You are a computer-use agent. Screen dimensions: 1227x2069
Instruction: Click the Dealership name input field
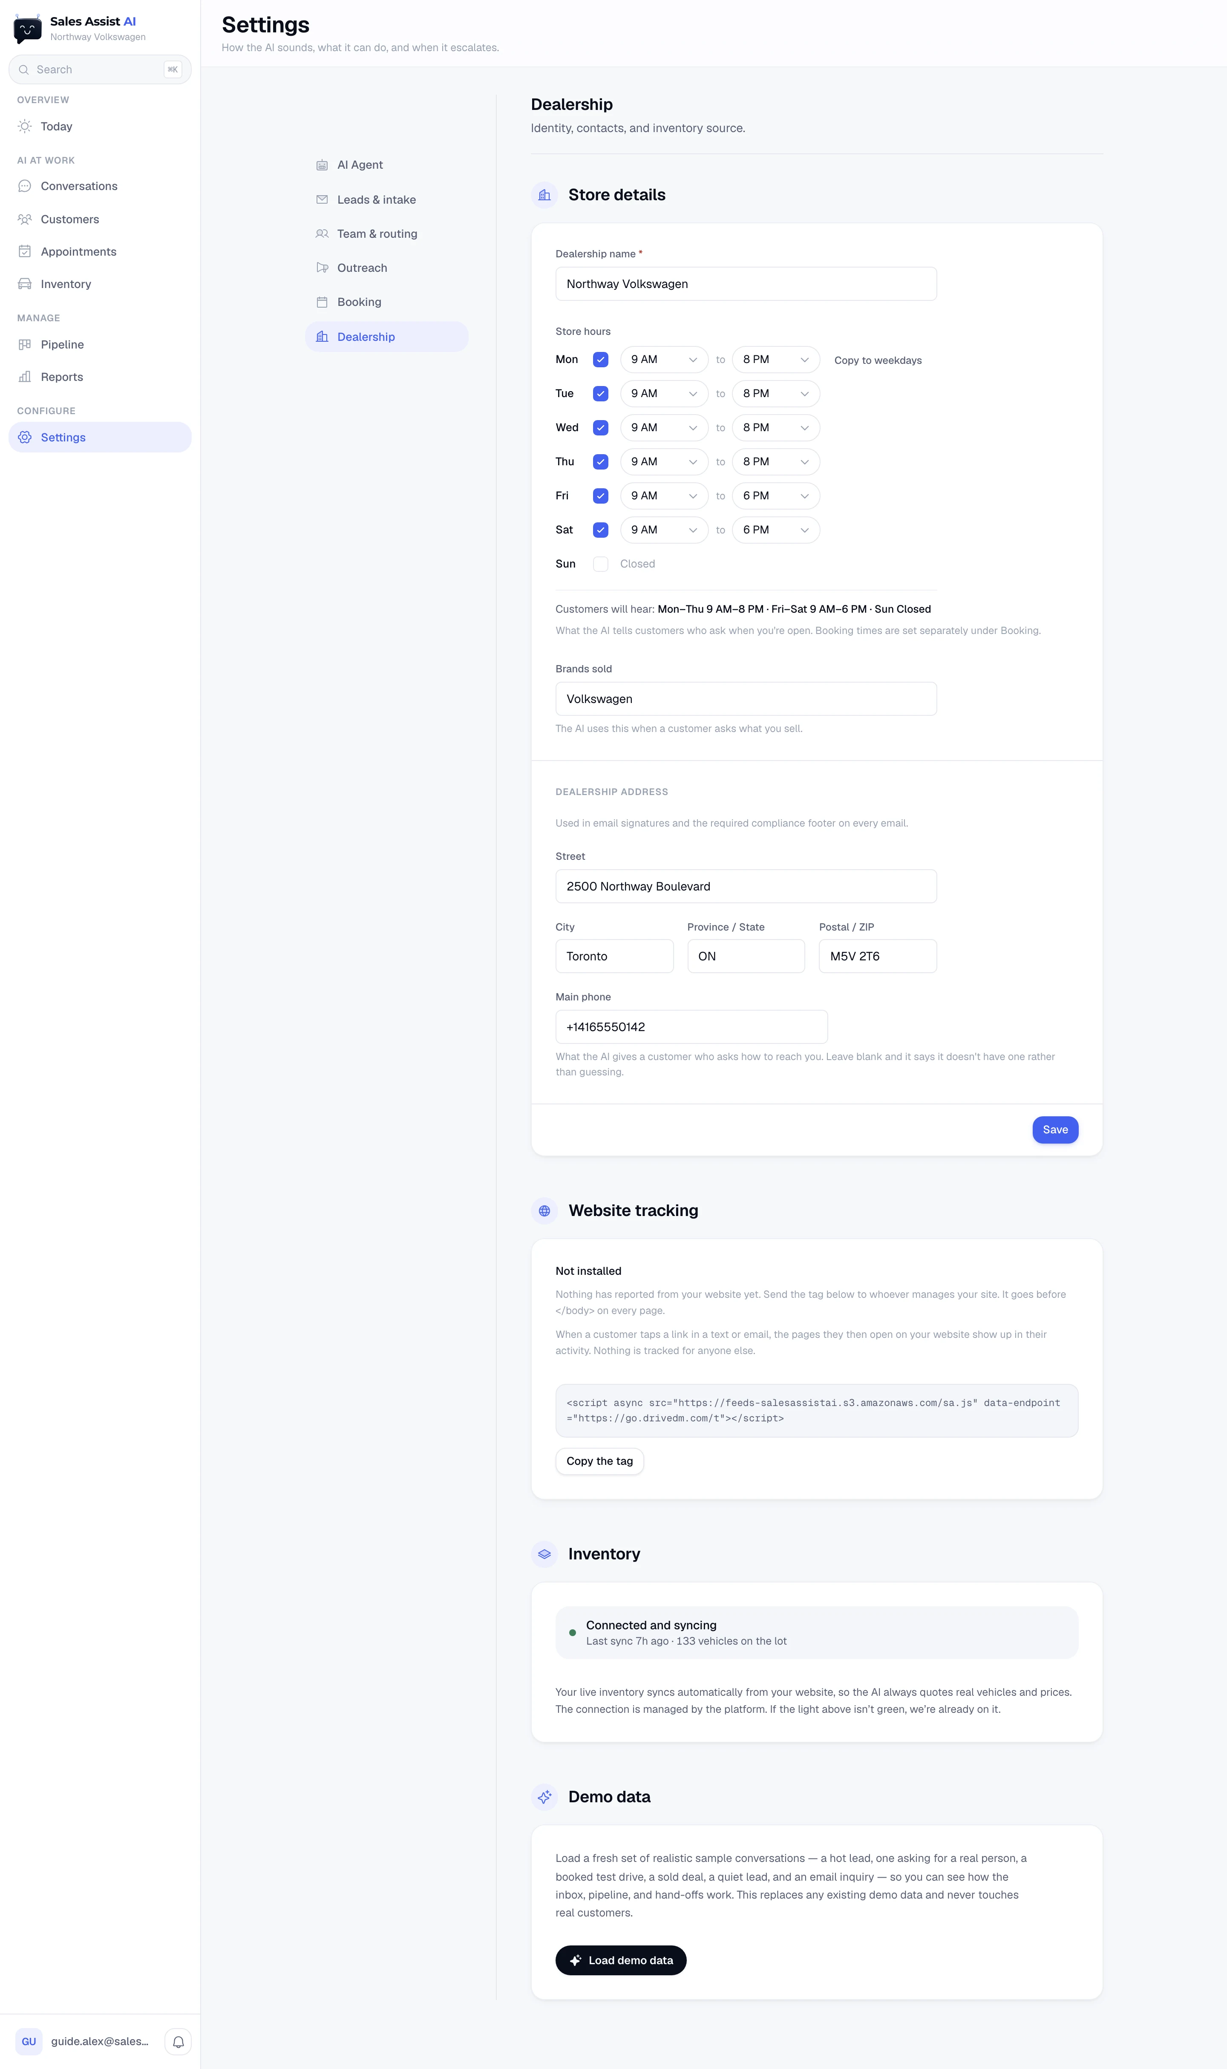pyautogui.click(x=746, y=283)
